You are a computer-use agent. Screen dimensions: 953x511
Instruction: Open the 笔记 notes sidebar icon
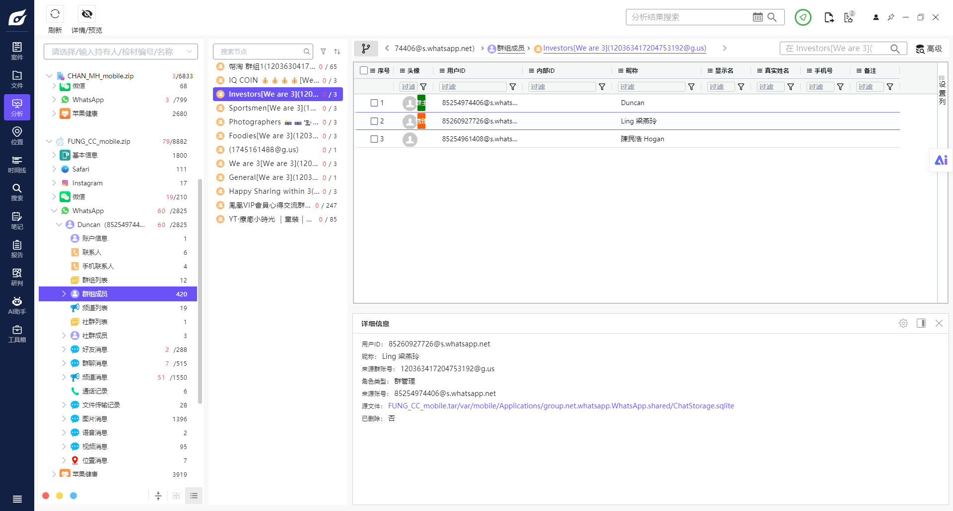pyautogui.click(x=17, y=221)
